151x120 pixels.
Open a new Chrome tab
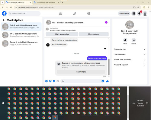tap(63, 2)
